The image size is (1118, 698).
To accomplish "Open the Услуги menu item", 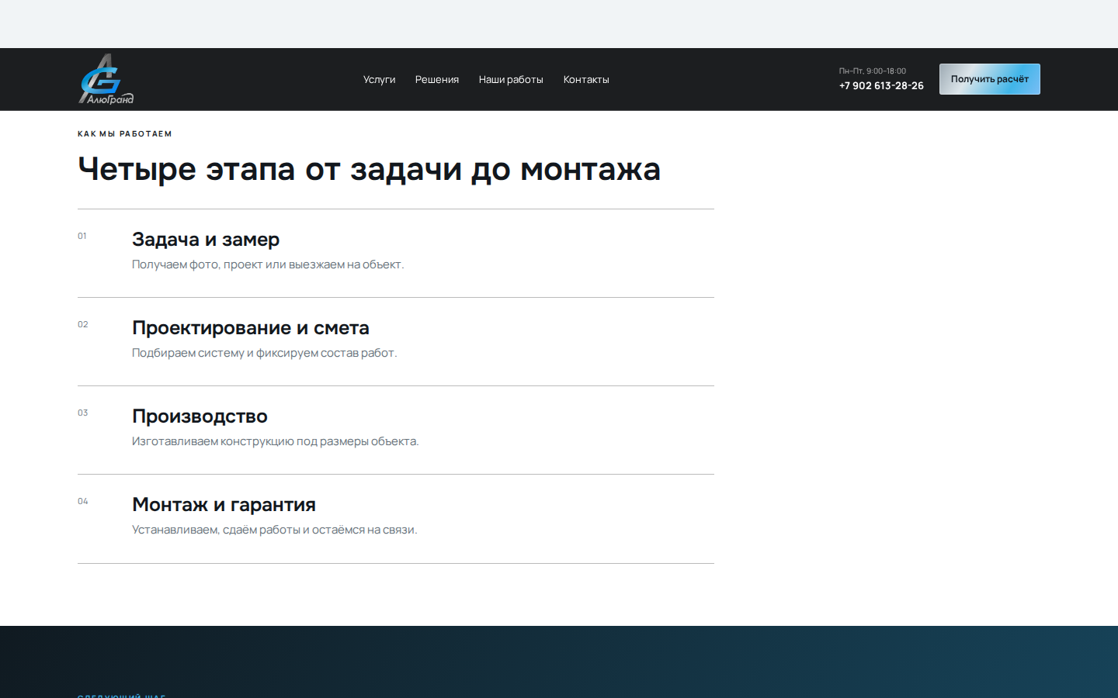I will pyautogui.click(x=379, y=80).
